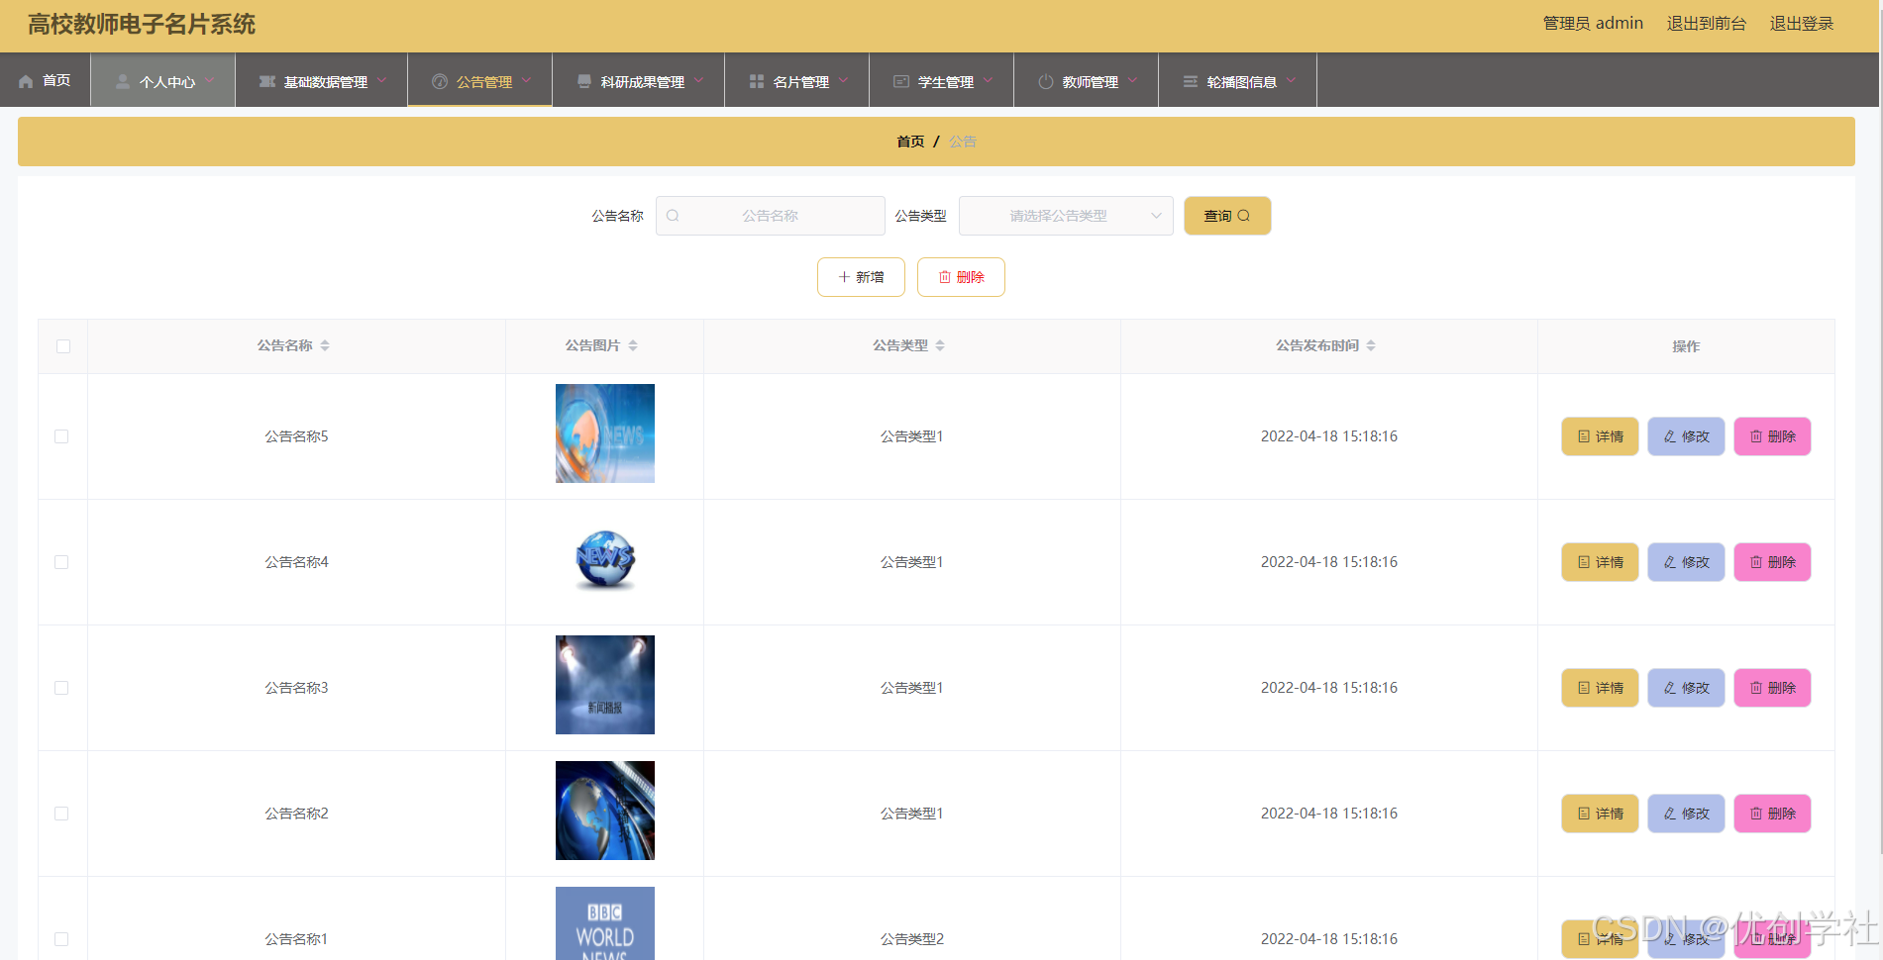This screenshot has width=1883, height=960.
Task: Open thumbnail image of 公告名称5
Action: point(605,433)
